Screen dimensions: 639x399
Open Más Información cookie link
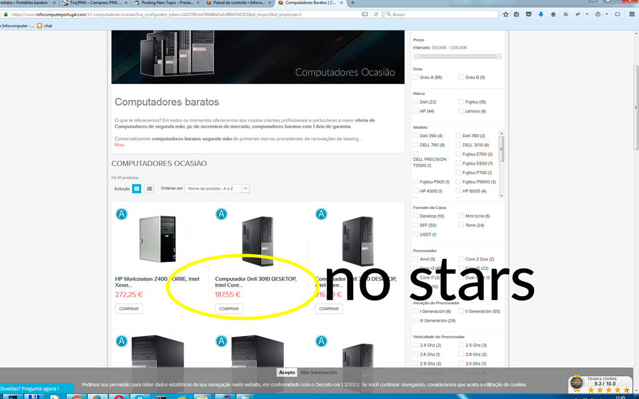[x=319, y=372]
